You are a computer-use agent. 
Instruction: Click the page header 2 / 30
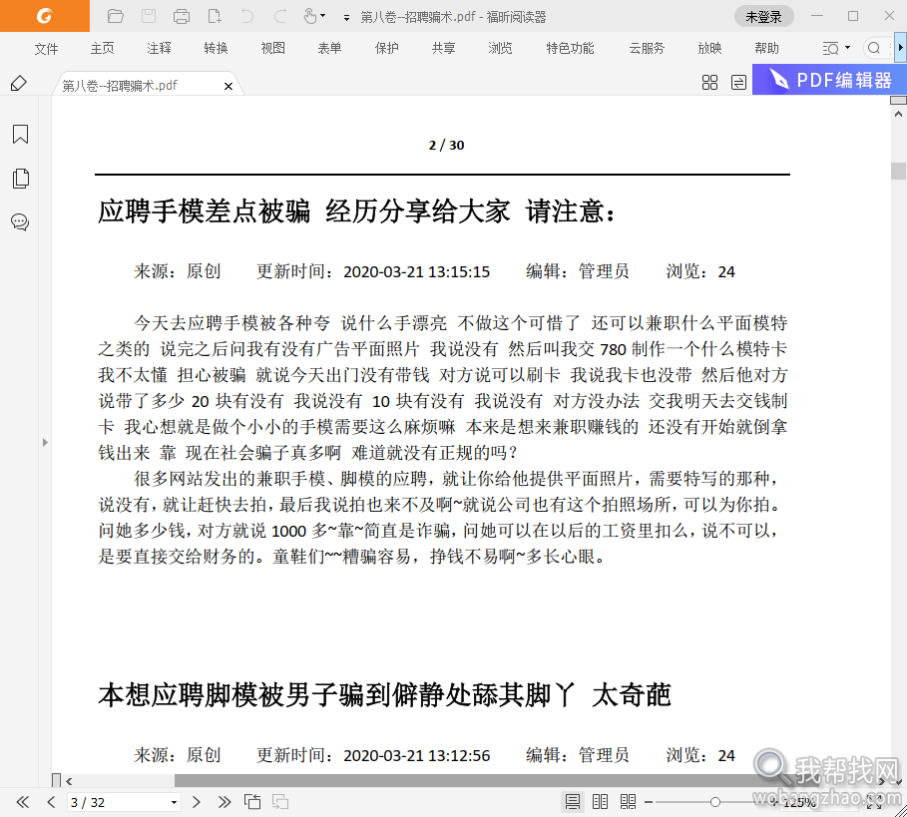(x=446, y=145)
